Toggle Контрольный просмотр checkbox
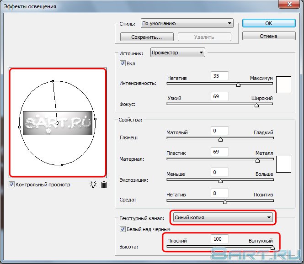Viewport: 304px width, 264px height. click(x=11, y=184)
